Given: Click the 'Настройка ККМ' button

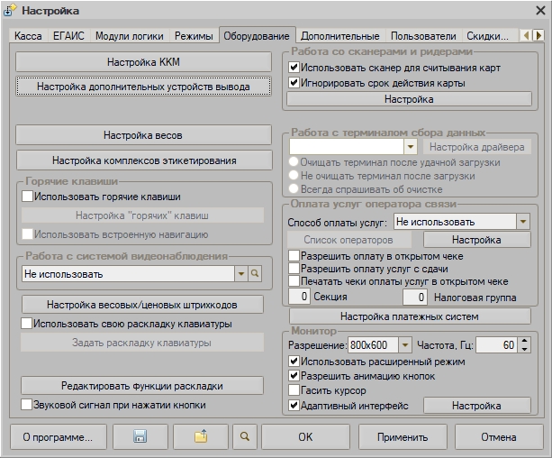Looking at the screenshot, I should pos(143,61).
